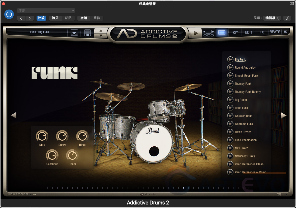This screenshot has width=296, height=208.
Task: Toggle the blue plugin power button
Action: (x=9, y=14)
